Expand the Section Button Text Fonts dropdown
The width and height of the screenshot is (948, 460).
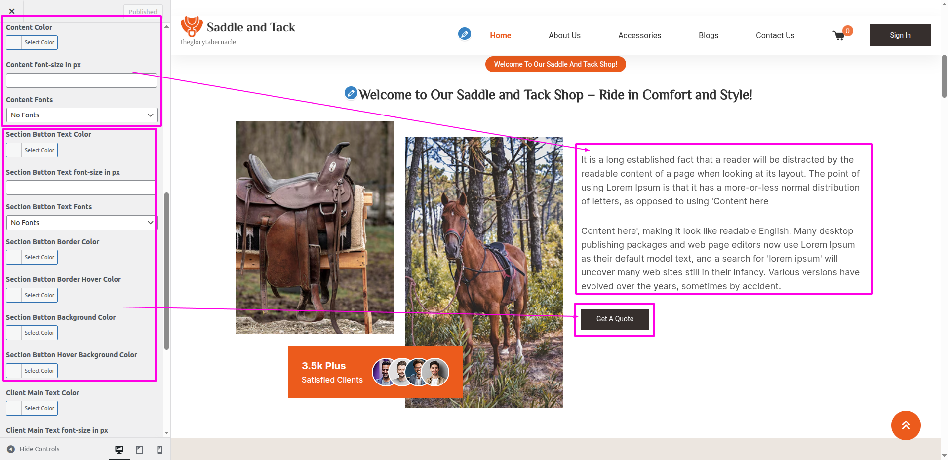point(81,223)
